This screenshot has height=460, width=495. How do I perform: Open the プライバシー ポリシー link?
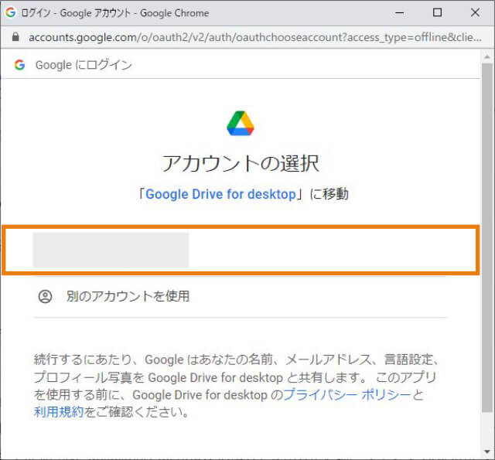click(347, 395)
